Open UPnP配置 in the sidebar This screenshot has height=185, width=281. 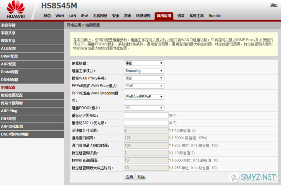point(32,56)
